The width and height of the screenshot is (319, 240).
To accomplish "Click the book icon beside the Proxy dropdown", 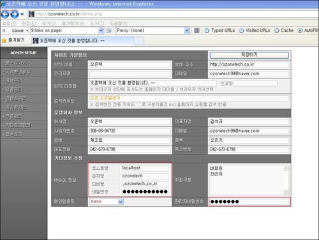I will 197,31.
